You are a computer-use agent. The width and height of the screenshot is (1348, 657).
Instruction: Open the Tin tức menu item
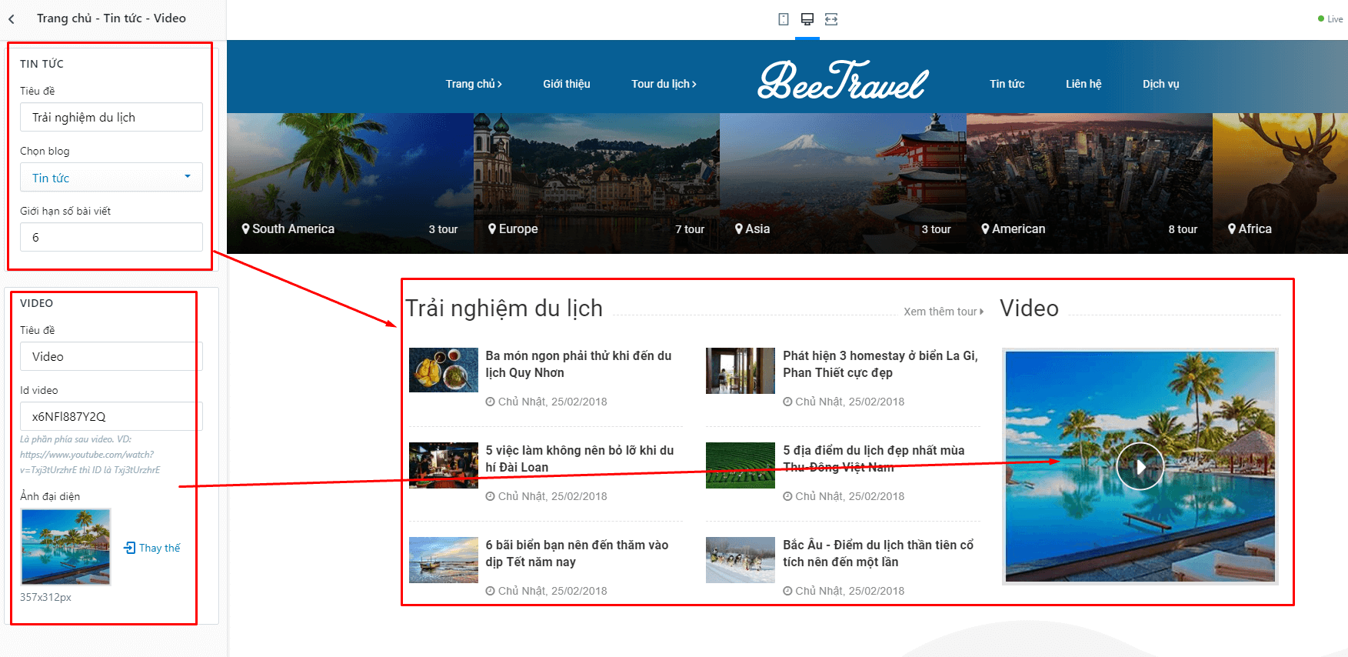pos(1007,84)
